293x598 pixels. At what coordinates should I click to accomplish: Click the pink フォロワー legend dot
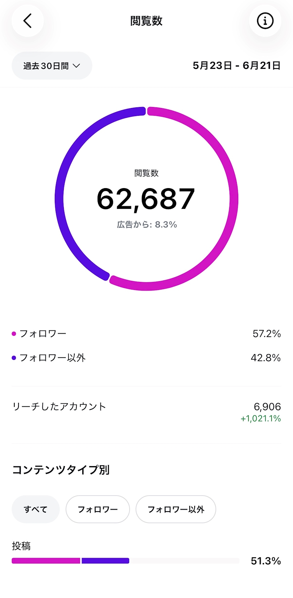[x=14, y=334]
